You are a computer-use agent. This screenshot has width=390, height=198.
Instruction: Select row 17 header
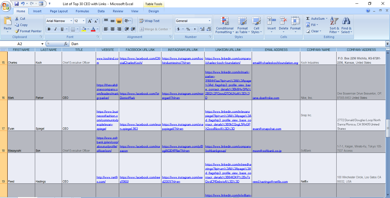[x=3, y=115]
